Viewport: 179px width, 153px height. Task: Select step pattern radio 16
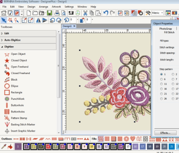161,89
